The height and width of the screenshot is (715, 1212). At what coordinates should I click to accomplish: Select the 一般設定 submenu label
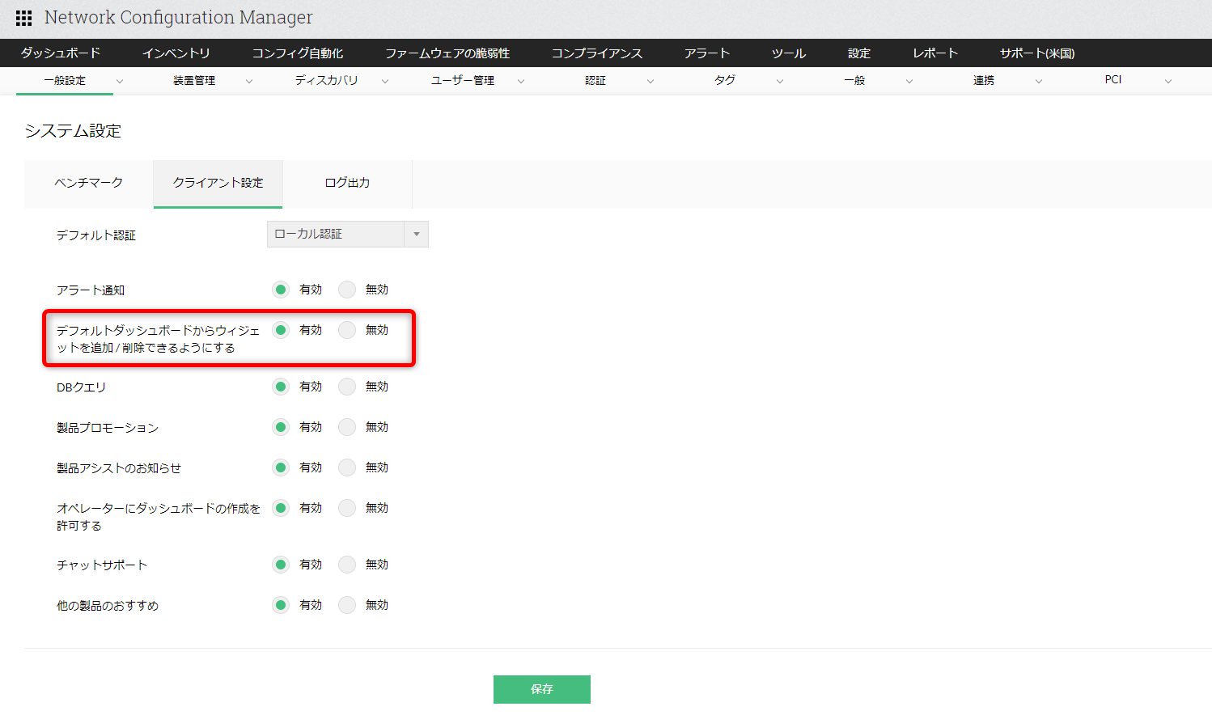(65, 80)
